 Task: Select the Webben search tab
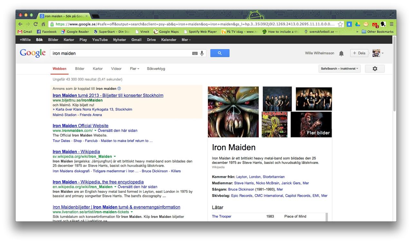coord(60,69)
